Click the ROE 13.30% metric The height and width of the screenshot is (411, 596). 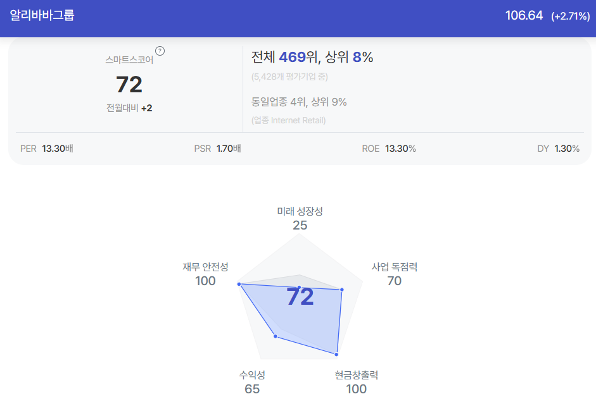pos(389,149)
